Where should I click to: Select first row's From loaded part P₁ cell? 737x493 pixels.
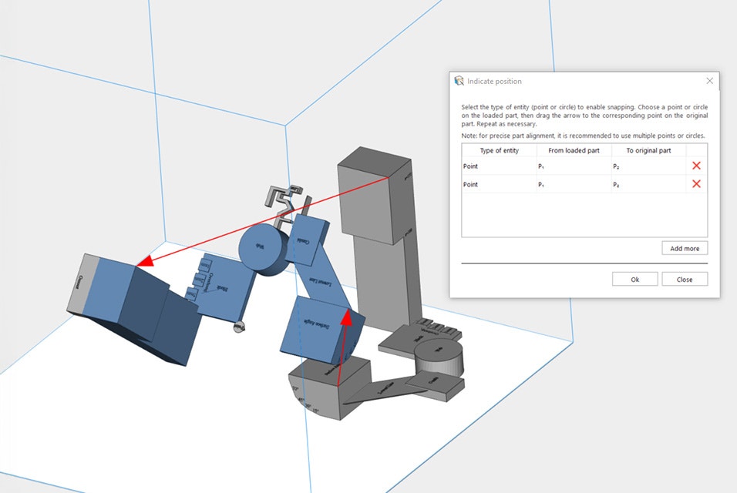(574, 166)
